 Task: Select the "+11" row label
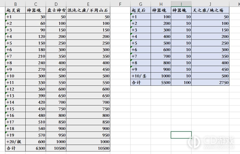tap(15, 82)
